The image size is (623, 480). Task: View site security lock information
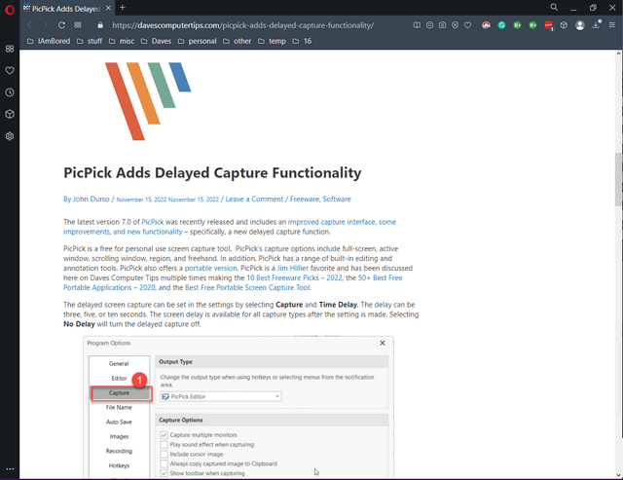coord(100,25)
